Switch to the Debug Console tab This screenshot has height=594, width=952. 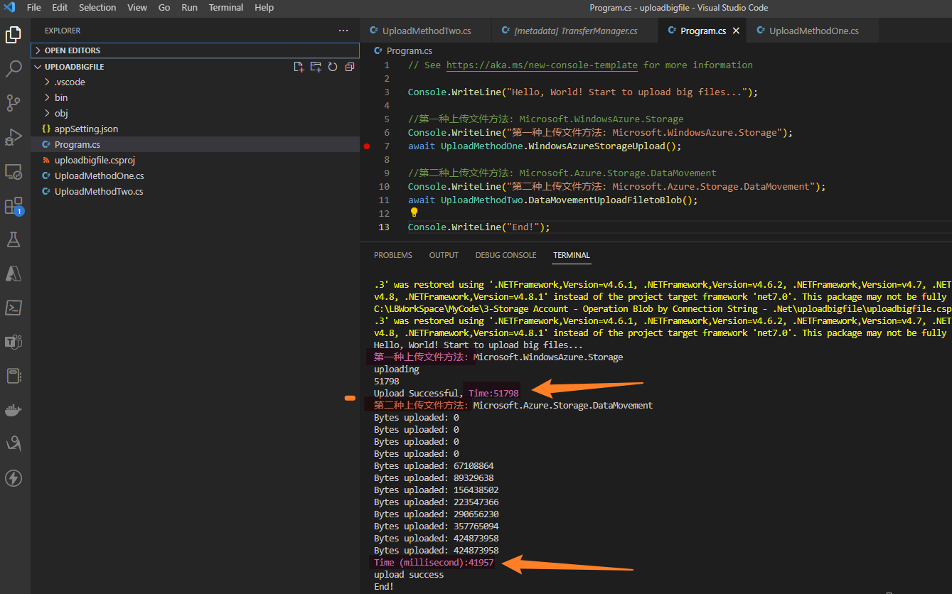pos(506,255)
